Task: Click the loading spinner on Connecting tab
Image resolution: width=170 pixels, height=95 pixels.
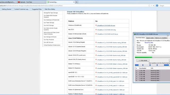Action: tap(48, 2)
